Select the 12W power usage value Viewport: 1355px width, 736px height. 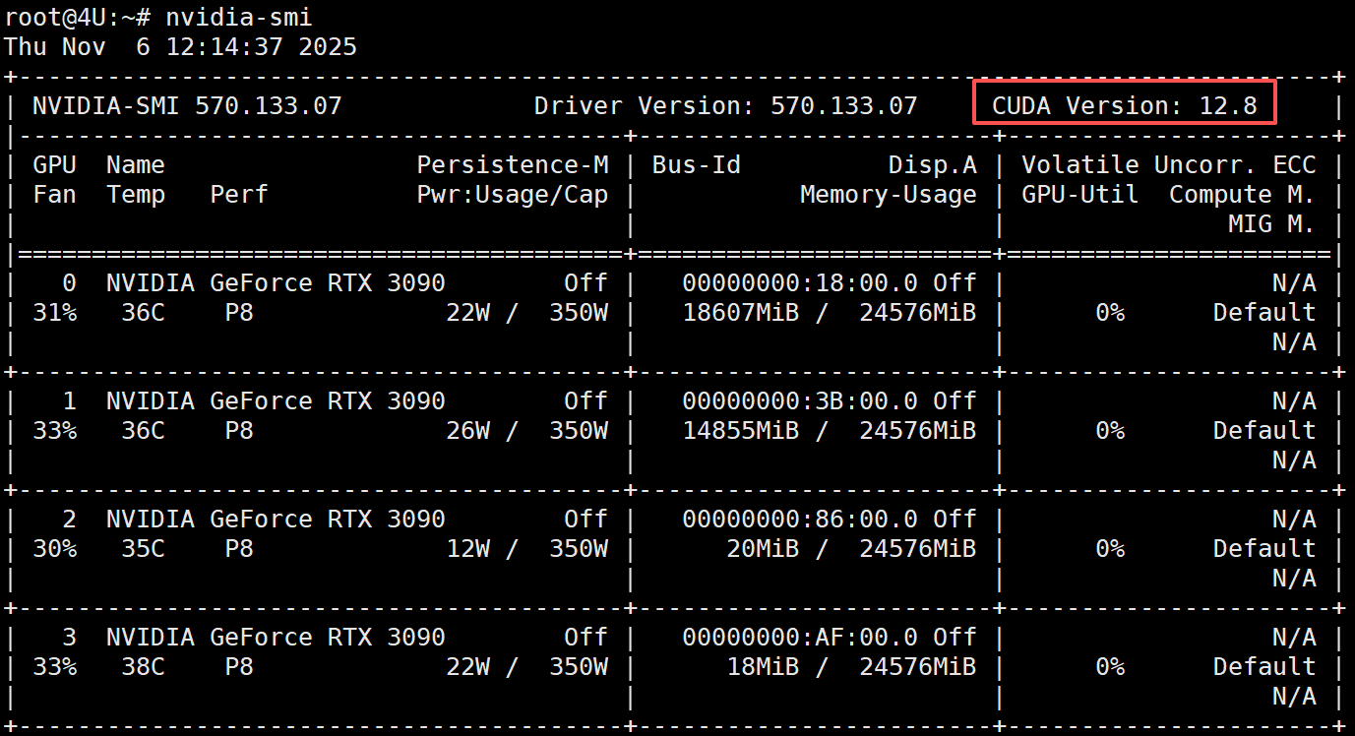pos(468,548)
